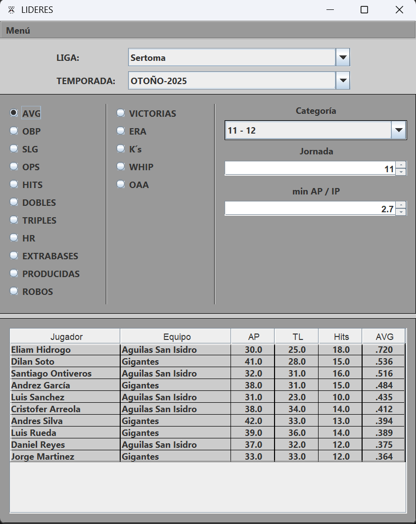Click the Jornada number field
The width and height of the screenshot is (416, 524).
coord(310,169)
